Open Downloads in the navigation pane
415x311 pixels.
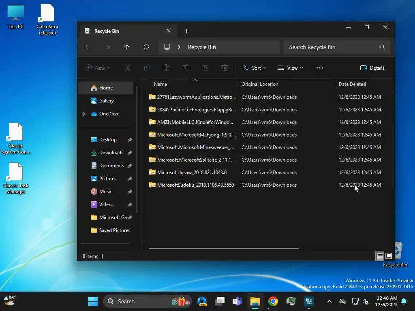pos(106,153)
